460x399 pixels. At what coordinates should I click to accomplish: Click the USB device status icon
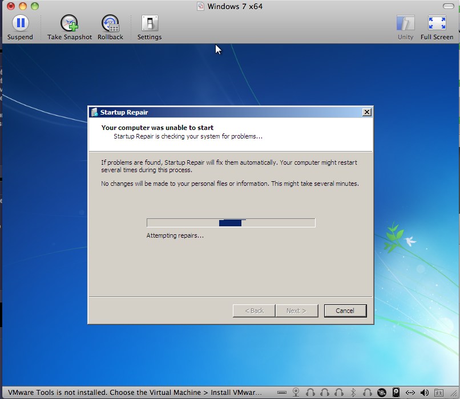(281, 392)
